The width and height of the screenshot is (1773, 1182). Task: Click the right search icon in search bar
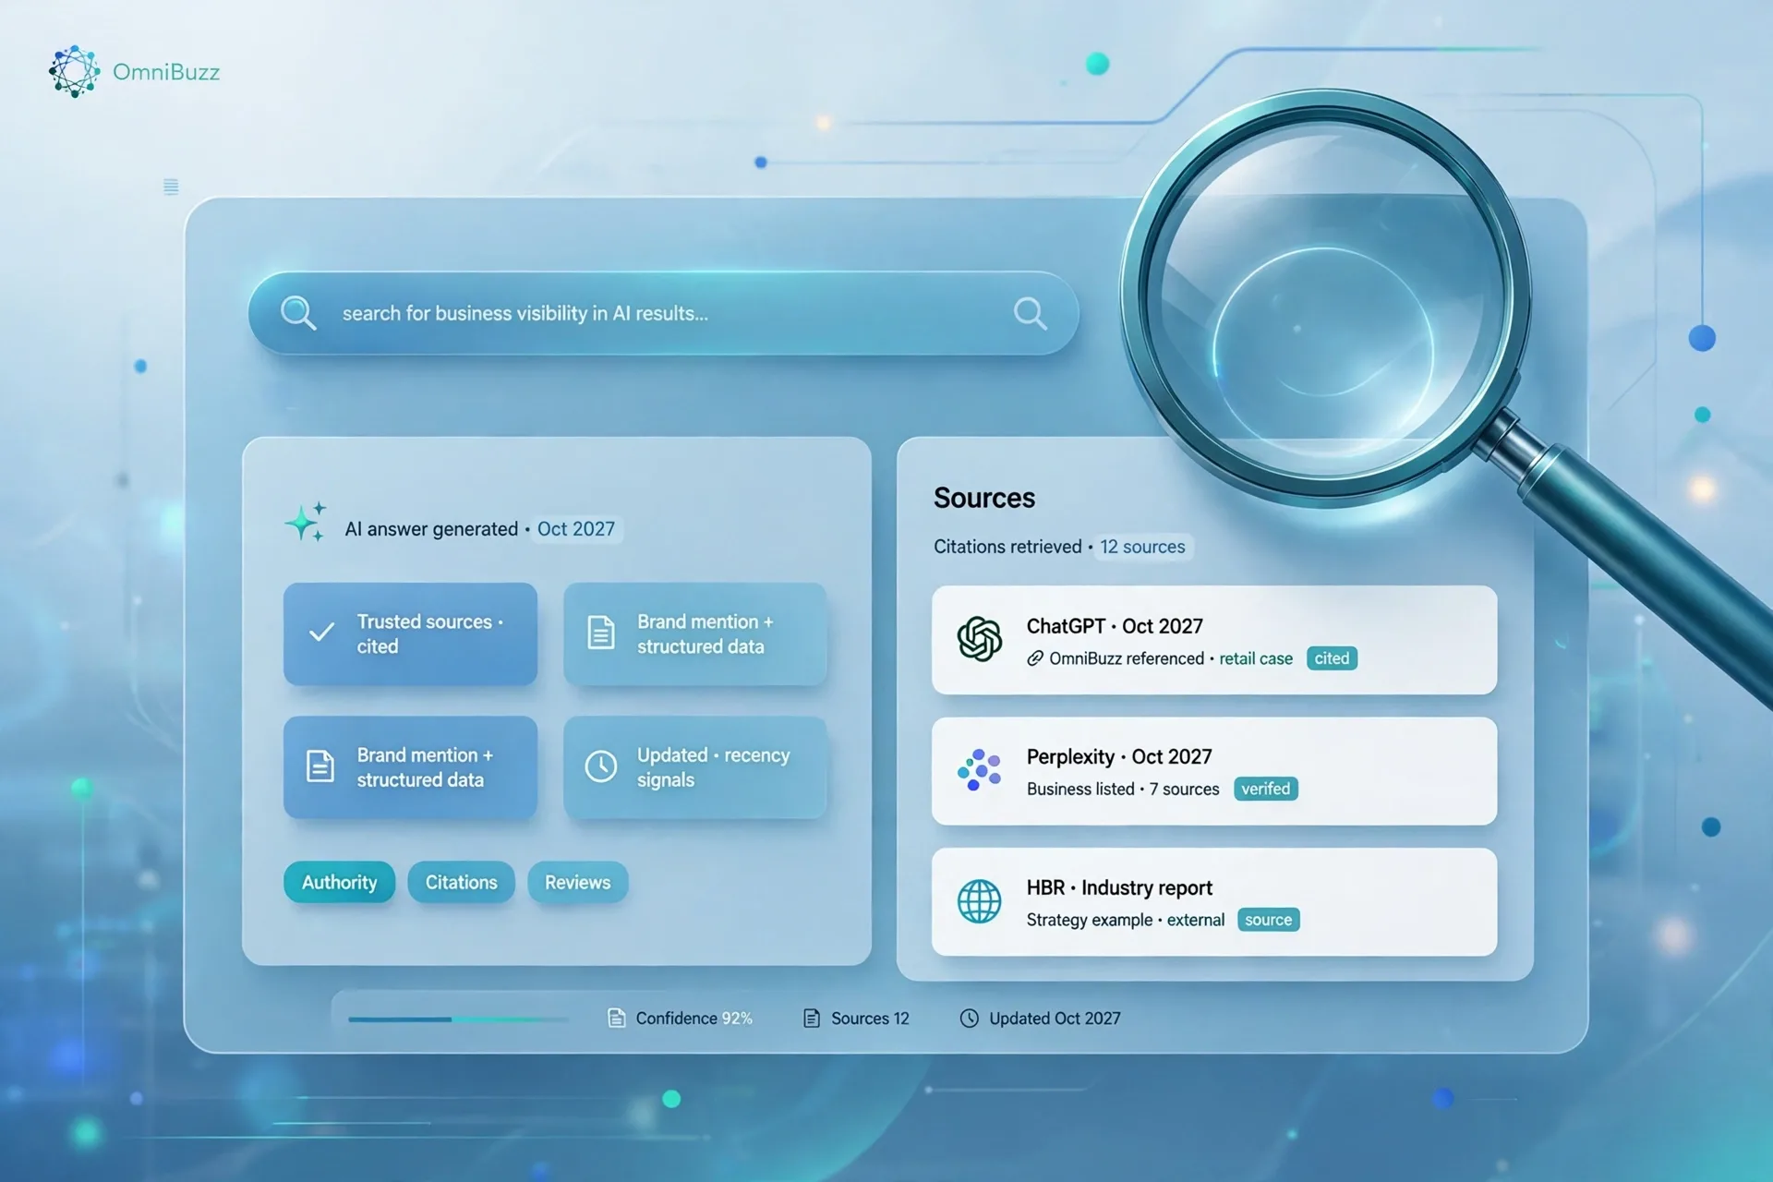tap(1030, 314)
